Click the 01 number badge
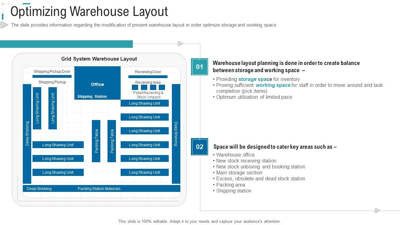The height and width of the screenshot is (225, 400). click(199, 67)
